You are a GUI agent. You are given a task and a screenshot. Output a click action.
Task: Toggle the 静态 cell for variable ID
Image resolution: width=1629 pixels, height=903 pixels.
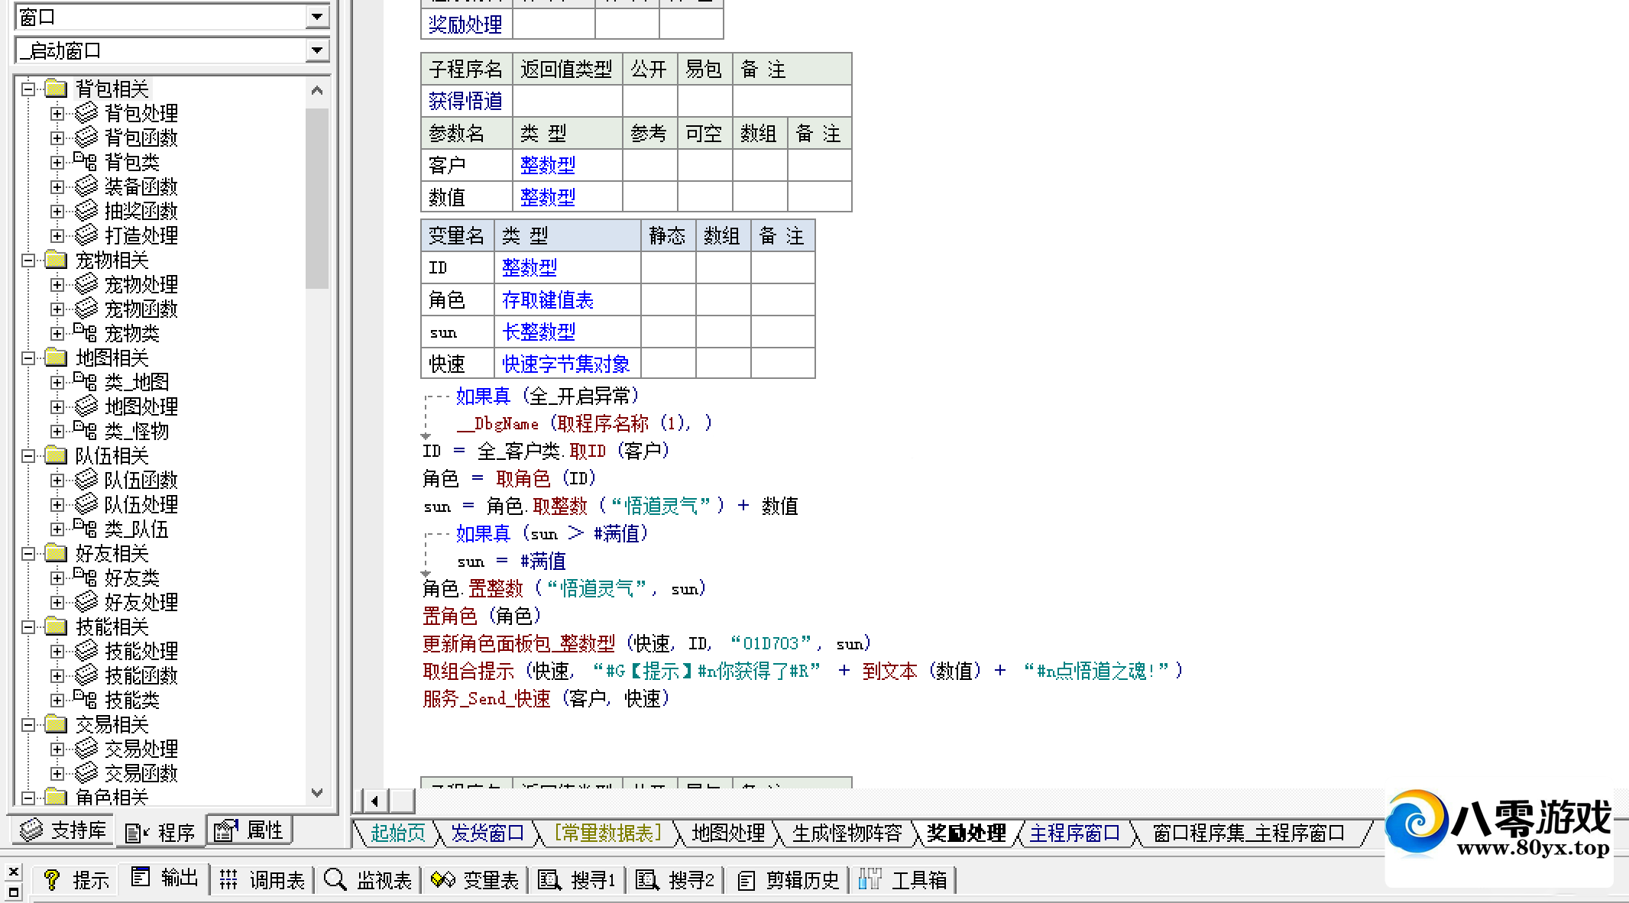pos(668,267)
